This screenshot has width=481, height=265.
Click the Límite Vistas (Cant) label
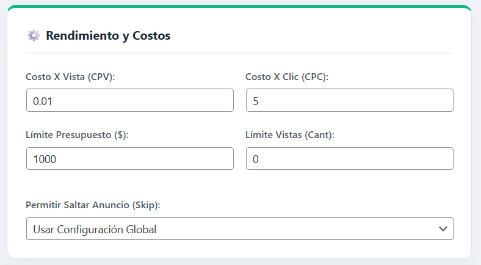pyautogui.click(x=289, y=135)
